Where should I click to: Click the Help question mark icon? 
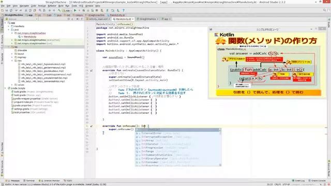124,10
